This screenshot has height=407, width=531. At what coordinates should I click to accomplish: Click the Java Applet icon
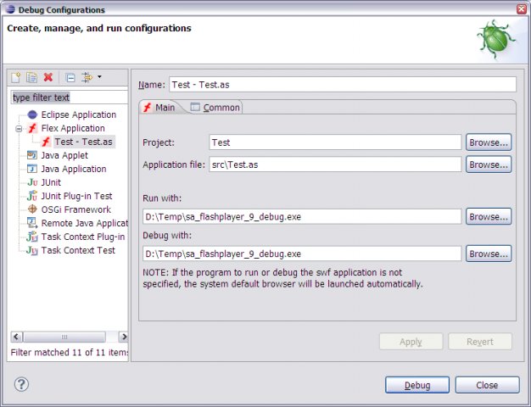pyautogui.click(x=32, y=155)
